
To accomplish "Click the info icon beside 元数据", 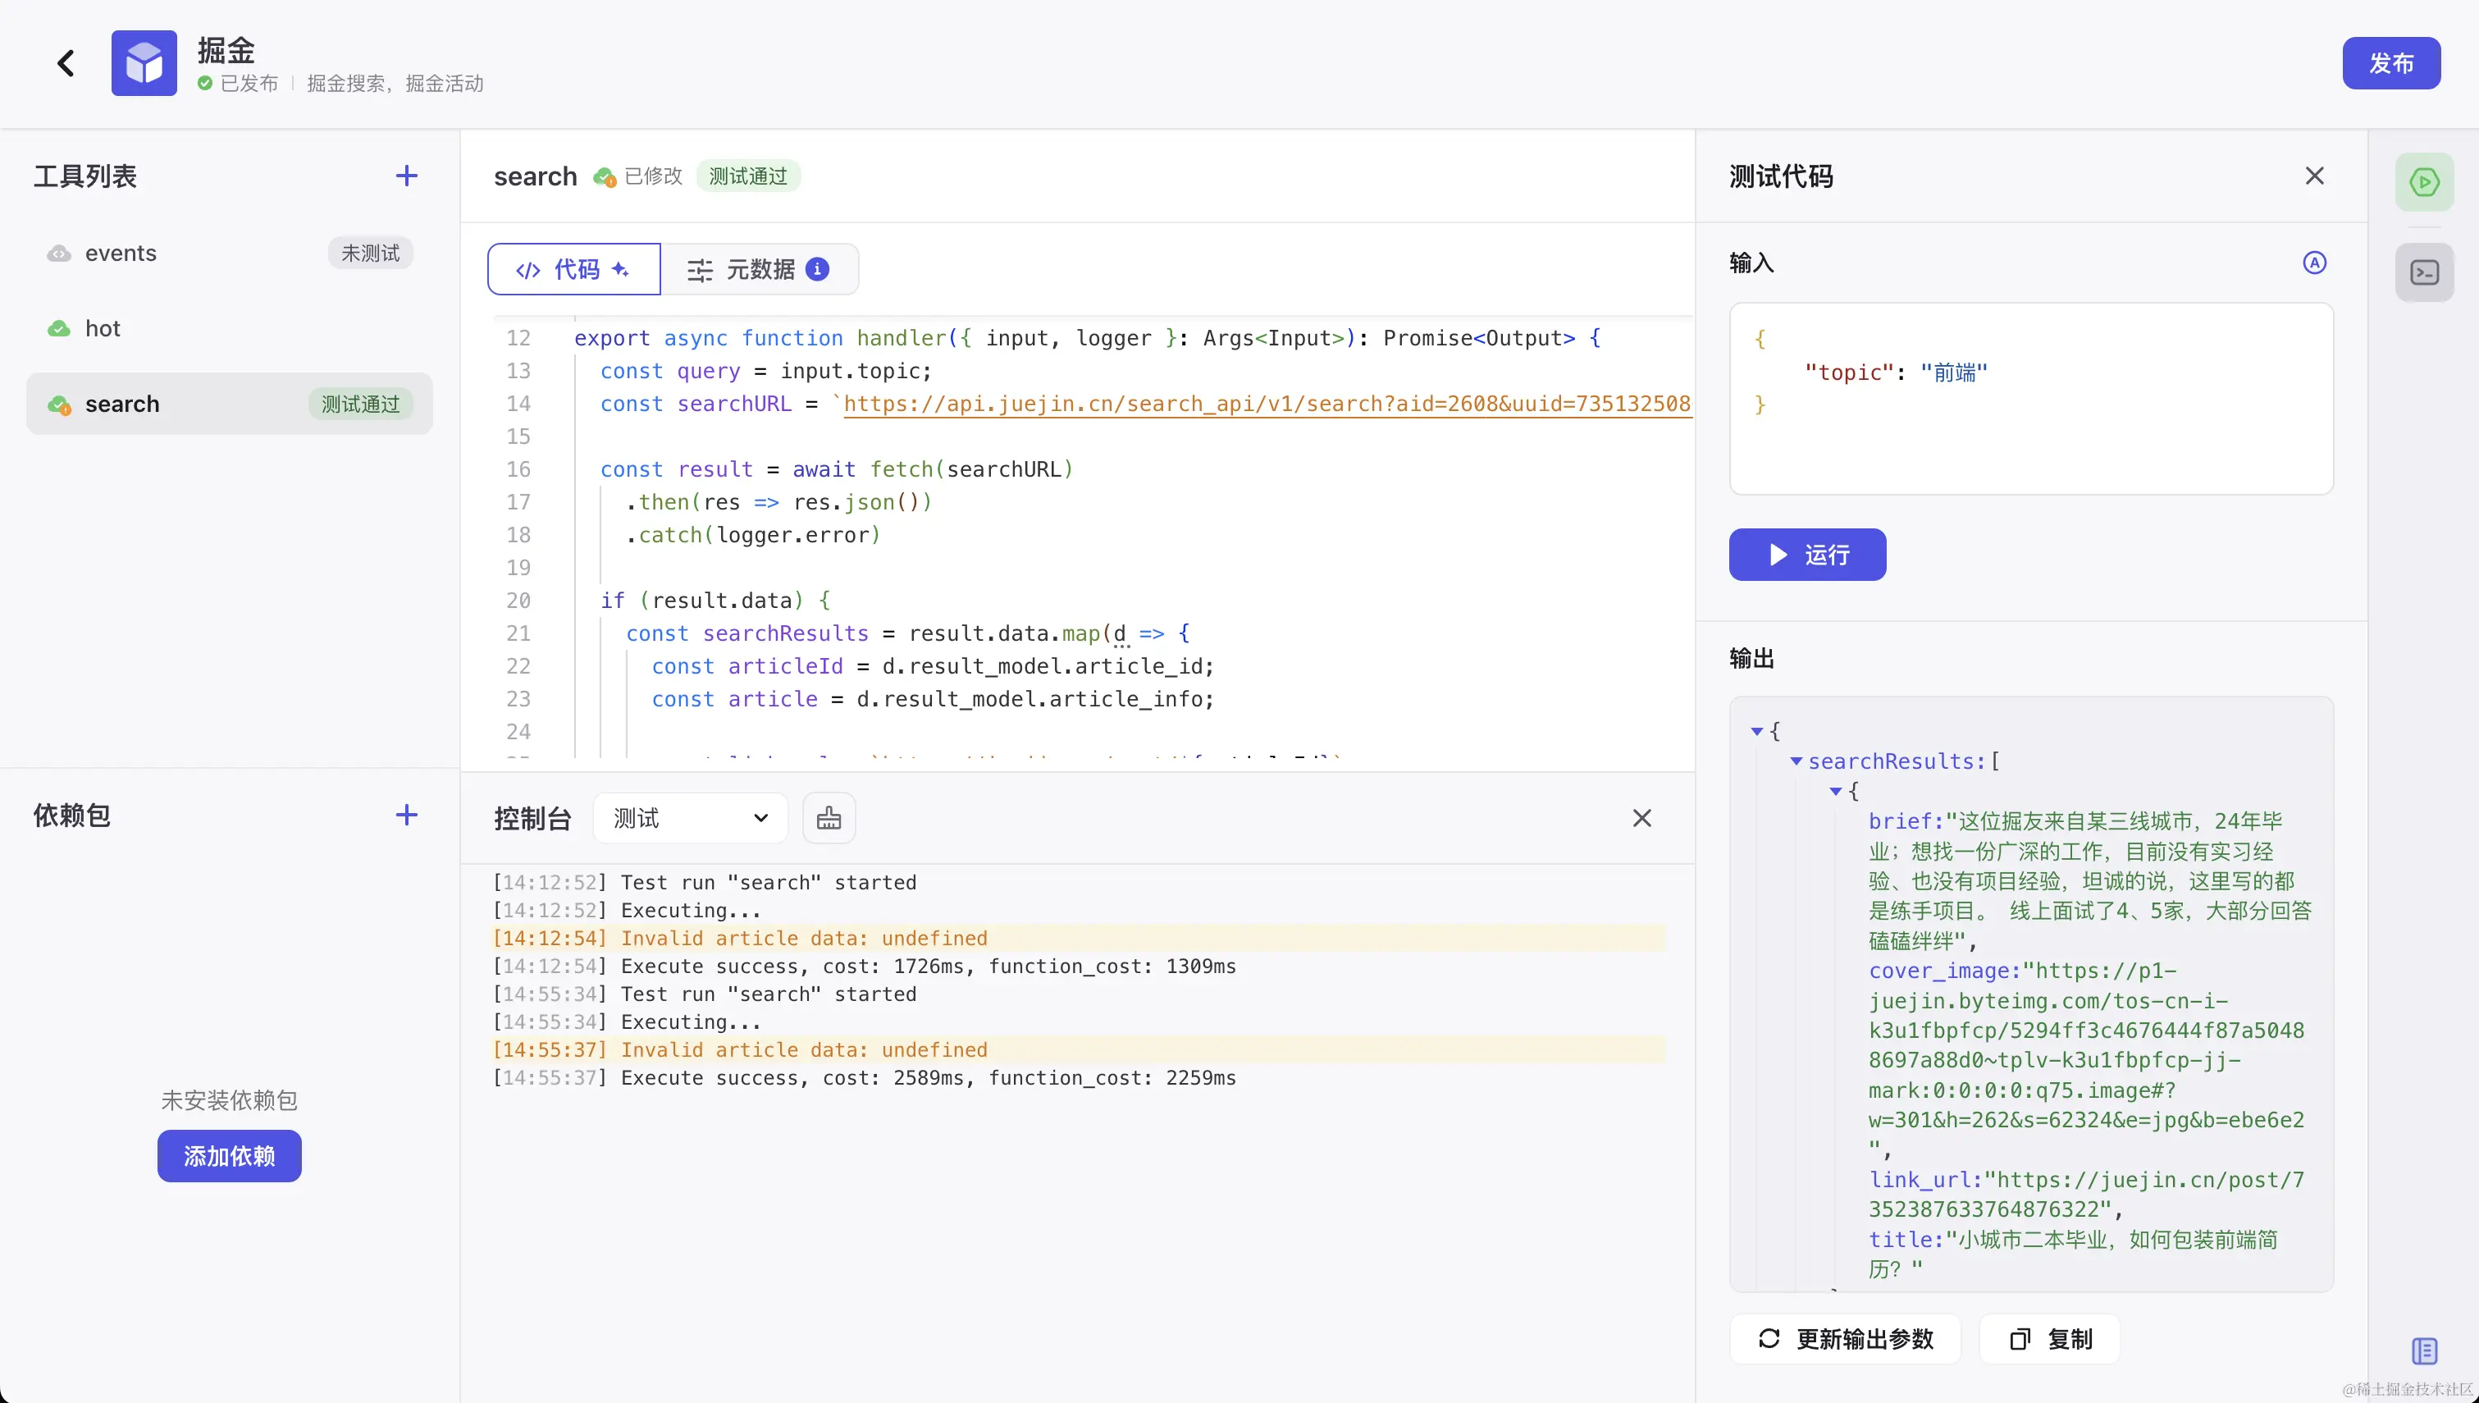I will (818, 269).
